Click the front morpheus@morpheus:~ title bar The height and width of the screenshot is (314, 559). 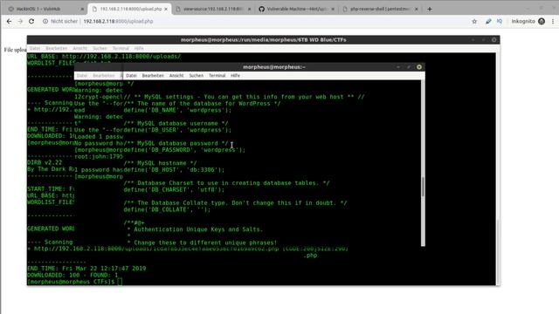tap(273, 67)
